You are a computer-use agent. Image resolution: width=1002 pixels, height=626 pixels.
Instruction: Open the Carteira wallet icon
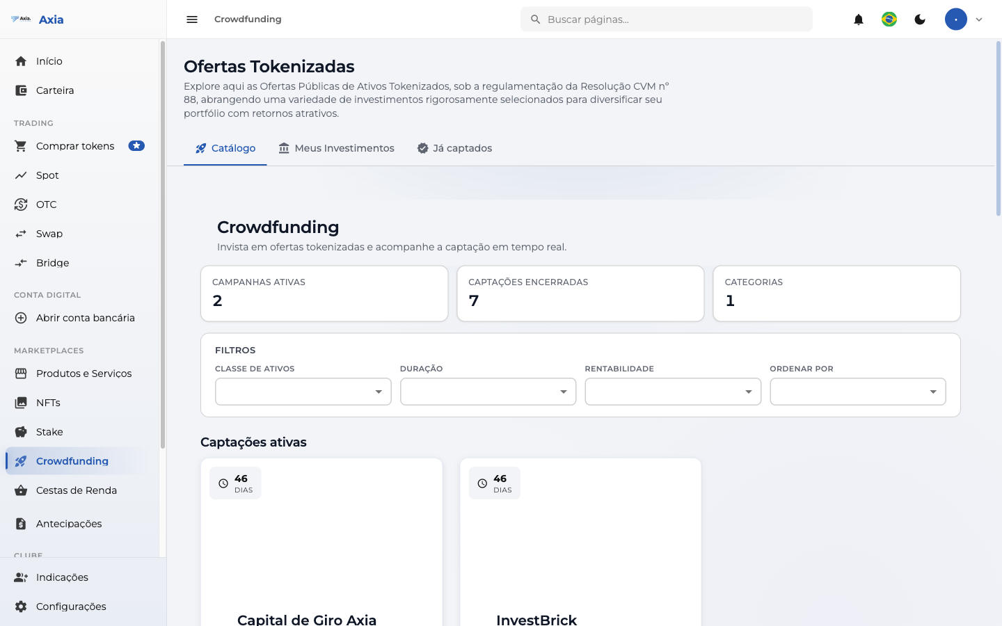[21, 90]
